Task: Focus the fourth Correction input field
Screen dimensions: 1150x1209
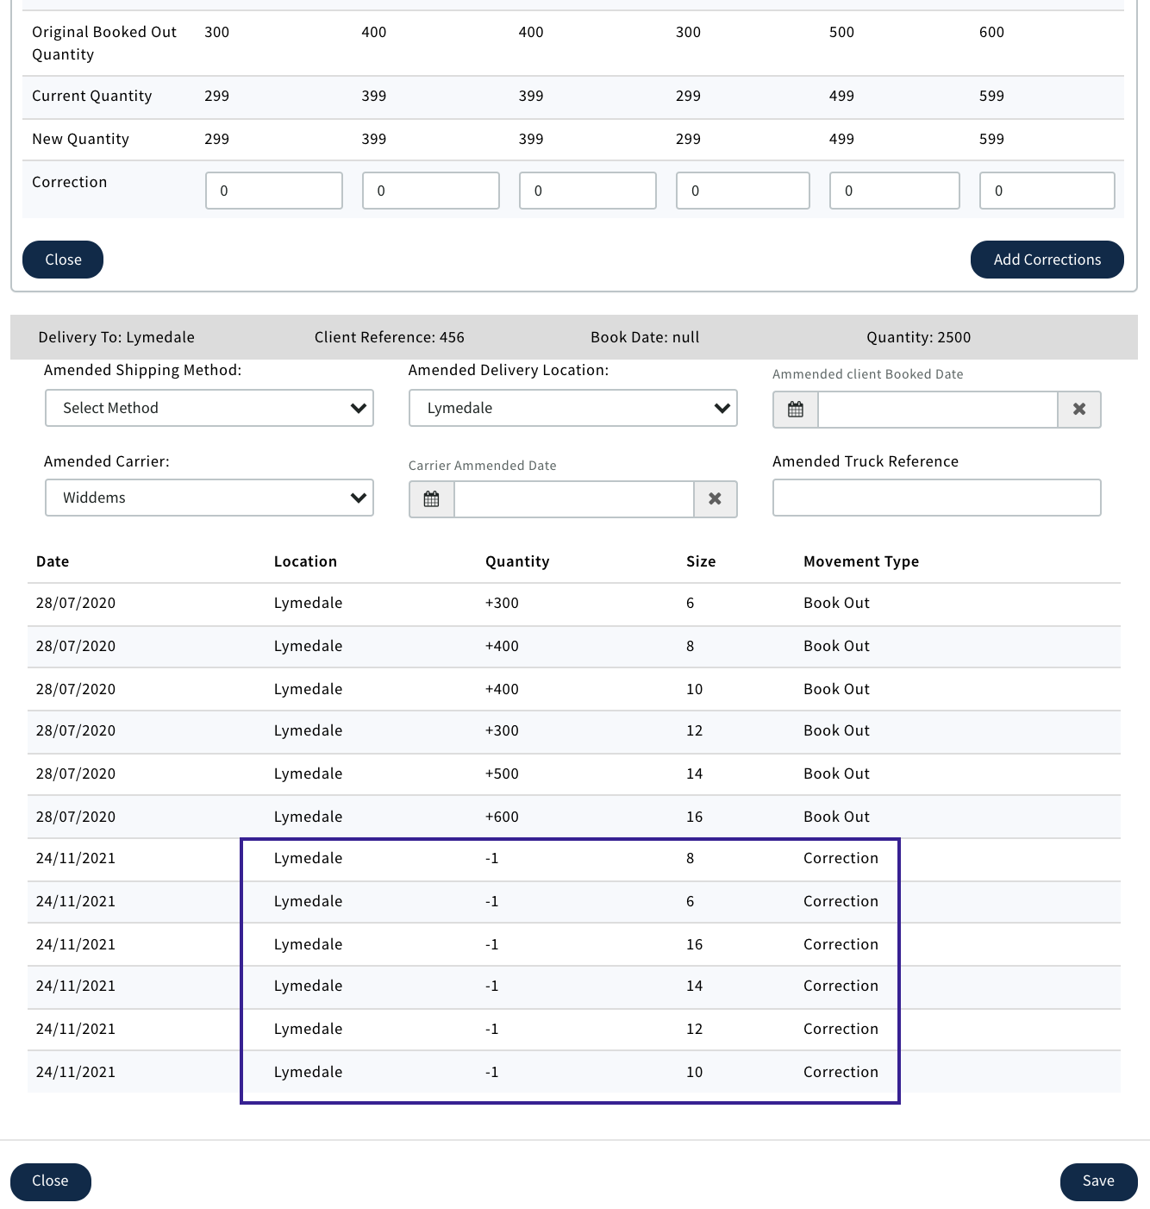Action: 743,191
